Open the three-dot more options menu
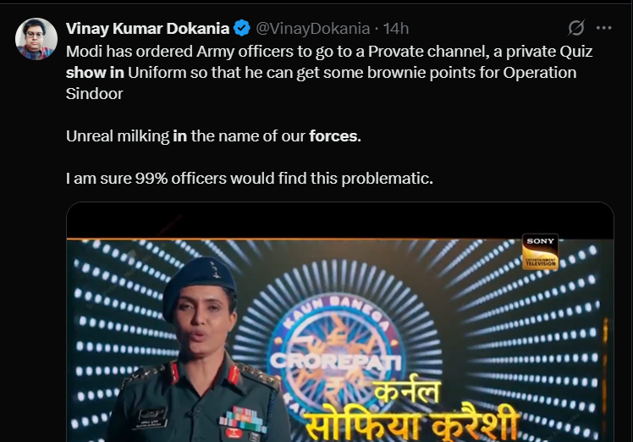The width and height of the screenshot is (633, 442). coord(603,28)
